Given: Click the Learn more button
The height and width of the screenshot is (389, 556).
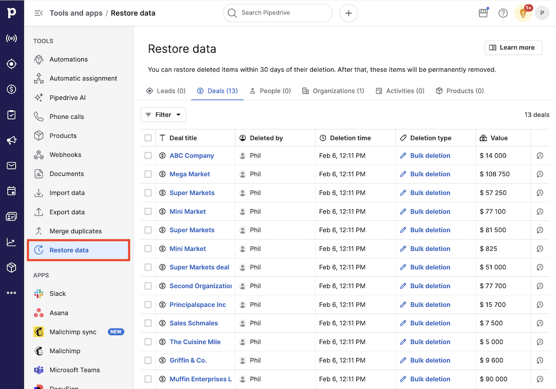Looking at the screenshot, I should click(513, 48).
